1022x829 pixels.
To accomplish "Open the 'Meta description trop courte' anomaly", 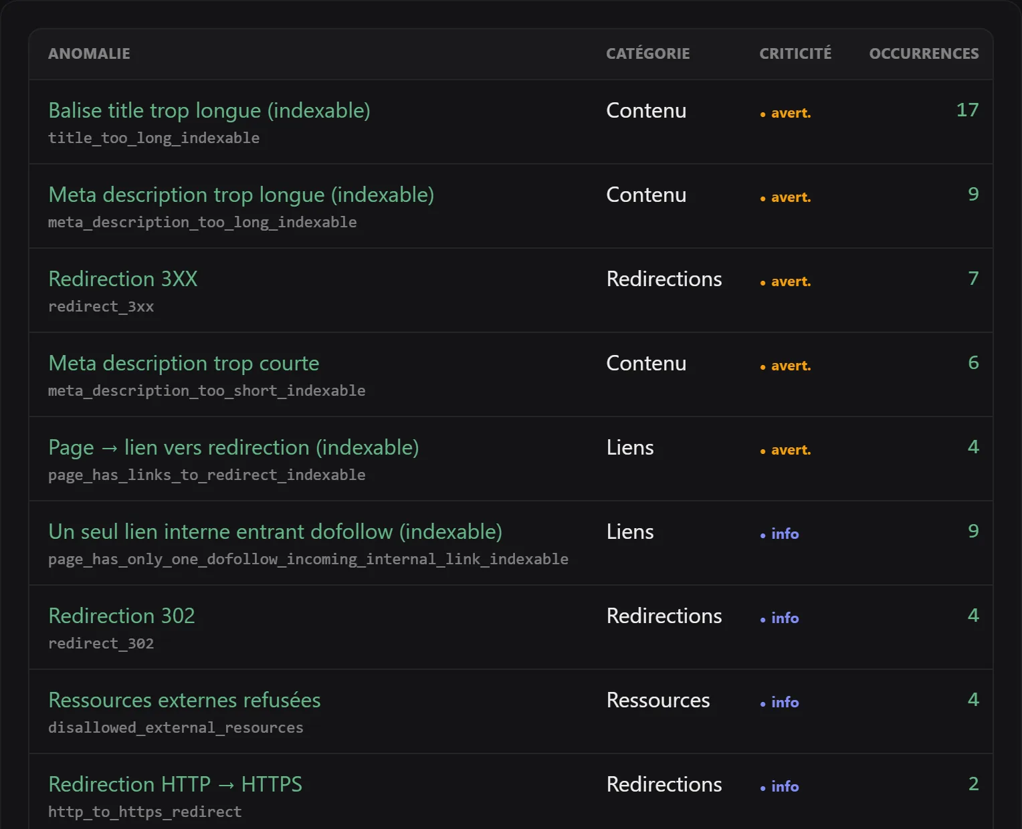I will pos(184,364).
